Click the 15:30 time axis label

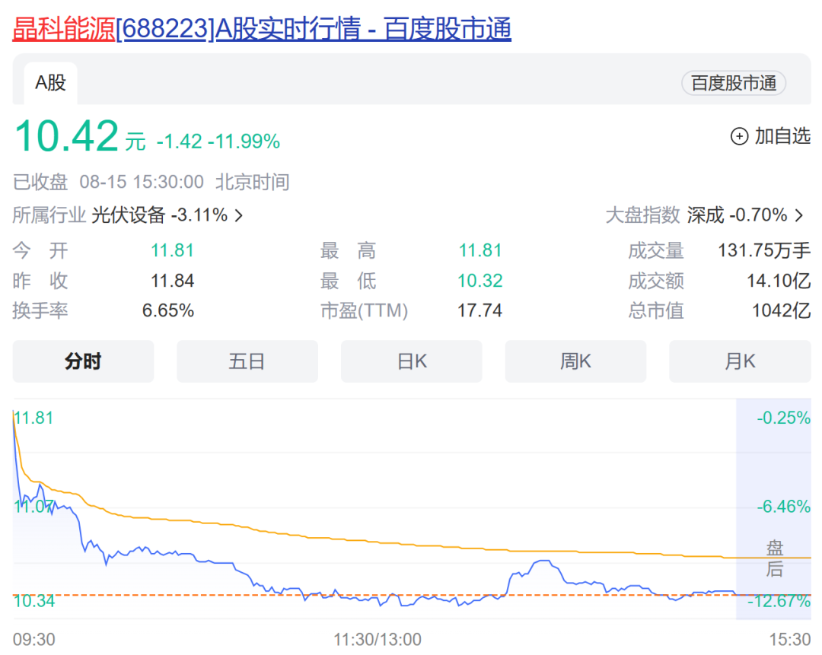pyautogui.click(x=790, y=640)
